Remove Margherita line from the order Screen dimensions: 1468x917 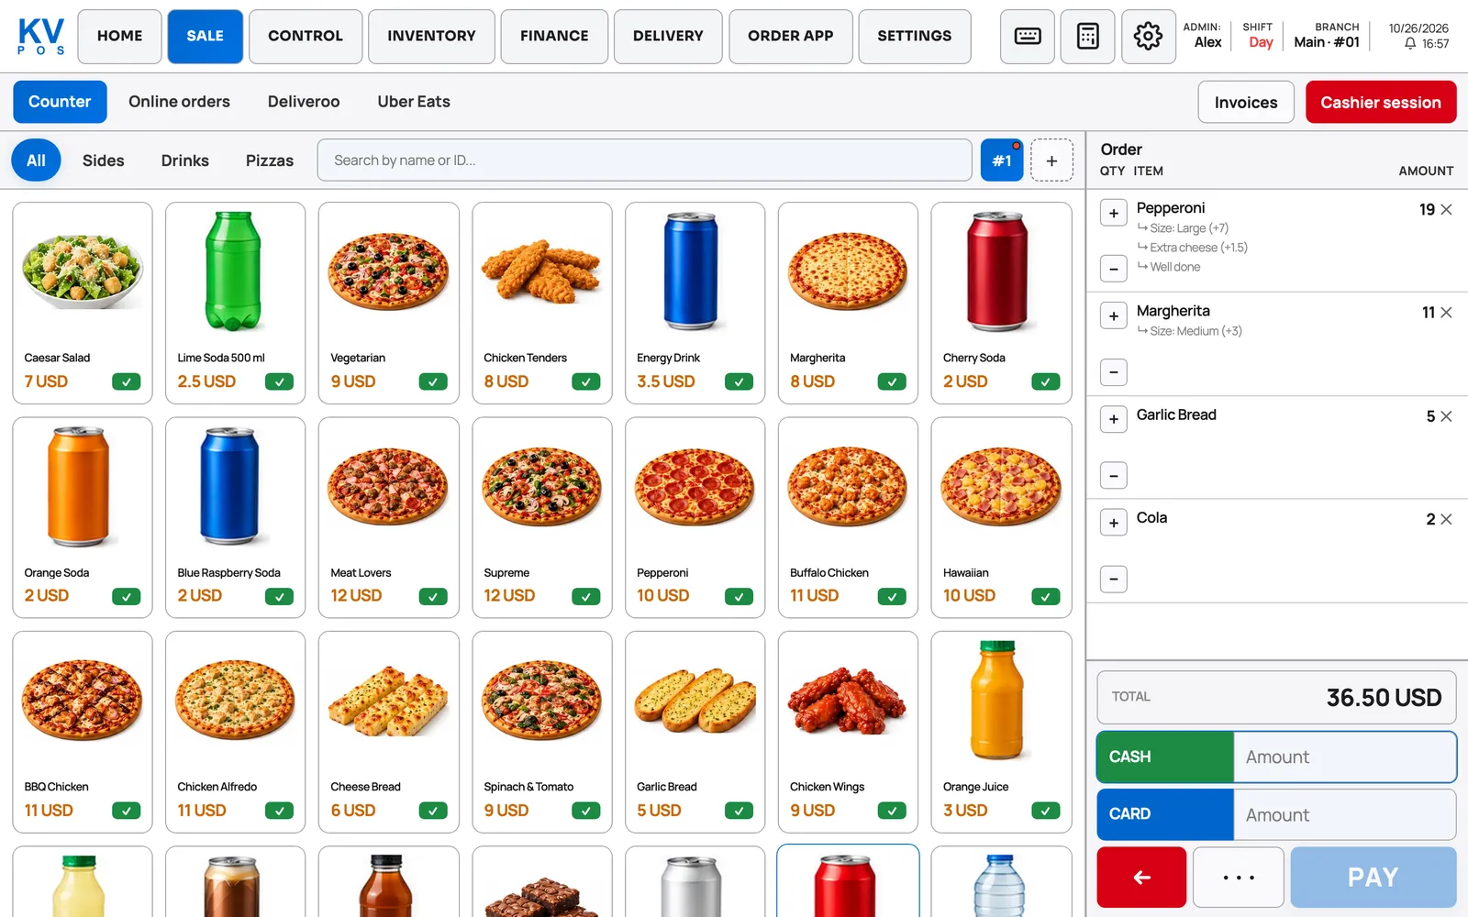tap(1447, 313)
